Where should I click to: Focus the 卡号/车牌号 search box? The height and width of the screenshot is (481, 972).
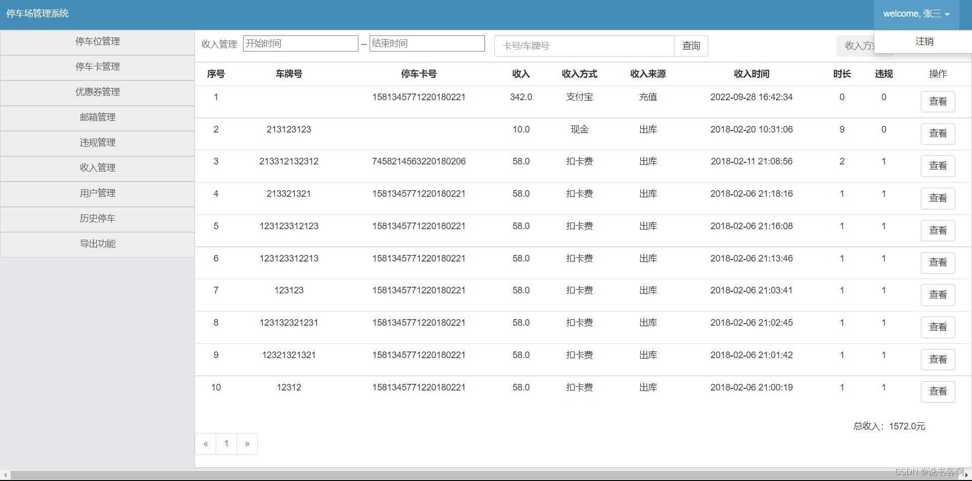(x=584, y=46)
